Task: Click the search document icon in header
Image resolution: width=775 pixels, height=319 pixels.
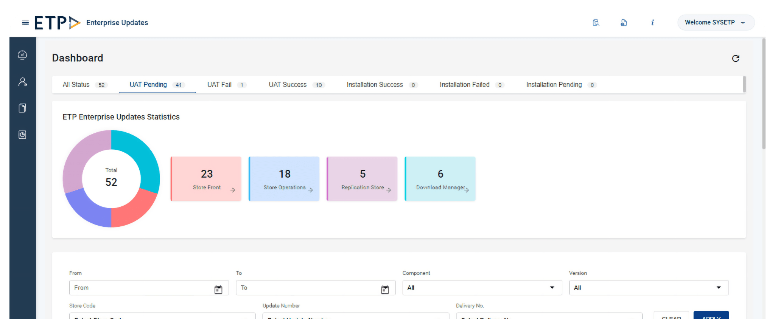Action: pos(596,23)
